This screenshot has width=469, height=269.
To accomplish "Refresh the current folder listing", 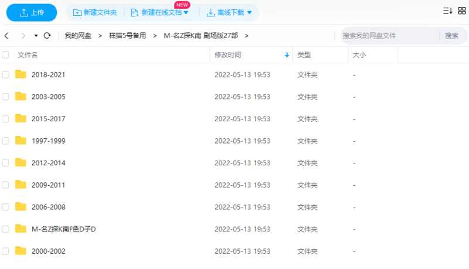I will [x=47, y=36].
